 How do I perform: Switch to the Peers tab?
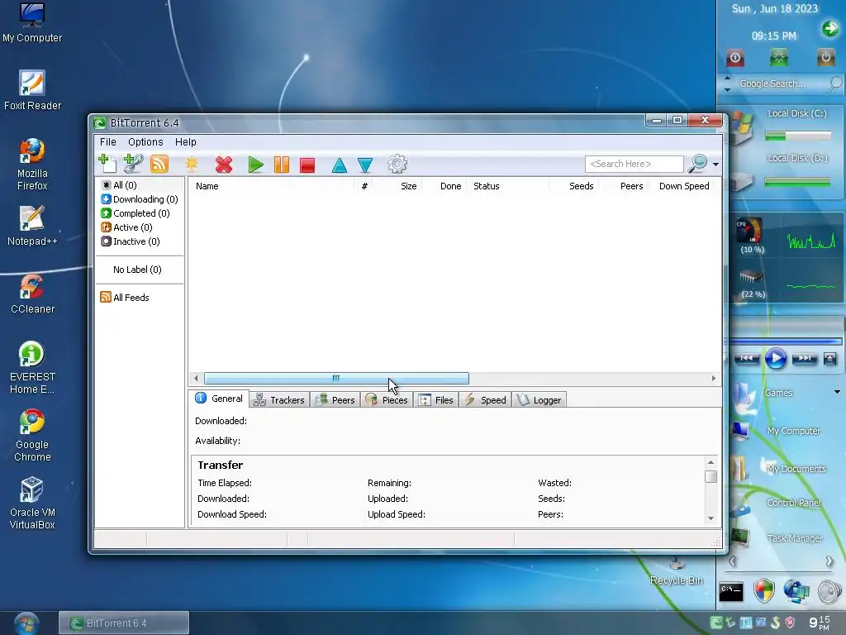(x=335, y=399)
